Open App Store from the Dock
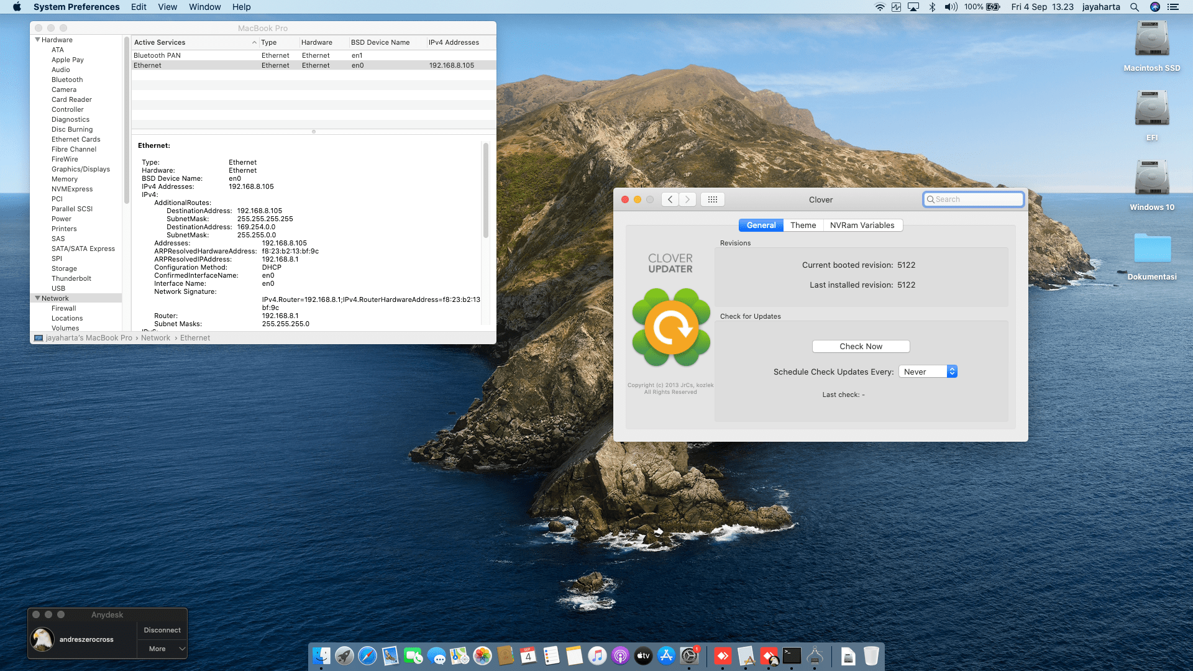The height and width of the screenshot is (671, 1193). click(x=666, y=655)
